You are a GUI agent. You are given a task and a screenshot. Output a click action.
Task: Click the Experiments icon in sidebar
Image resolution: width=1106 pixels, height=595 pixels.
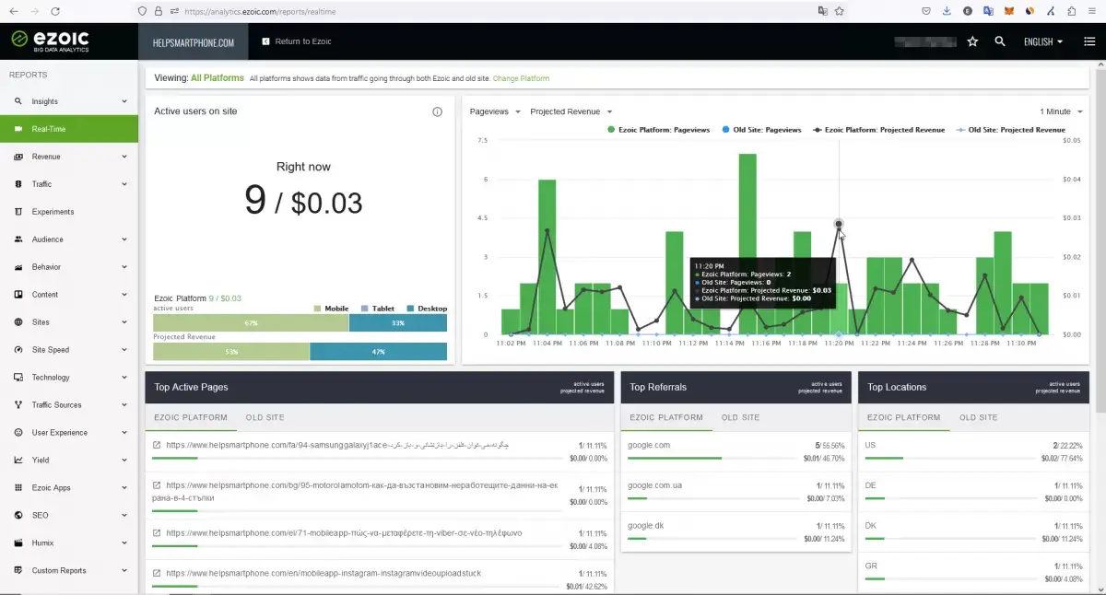(18, 212)
